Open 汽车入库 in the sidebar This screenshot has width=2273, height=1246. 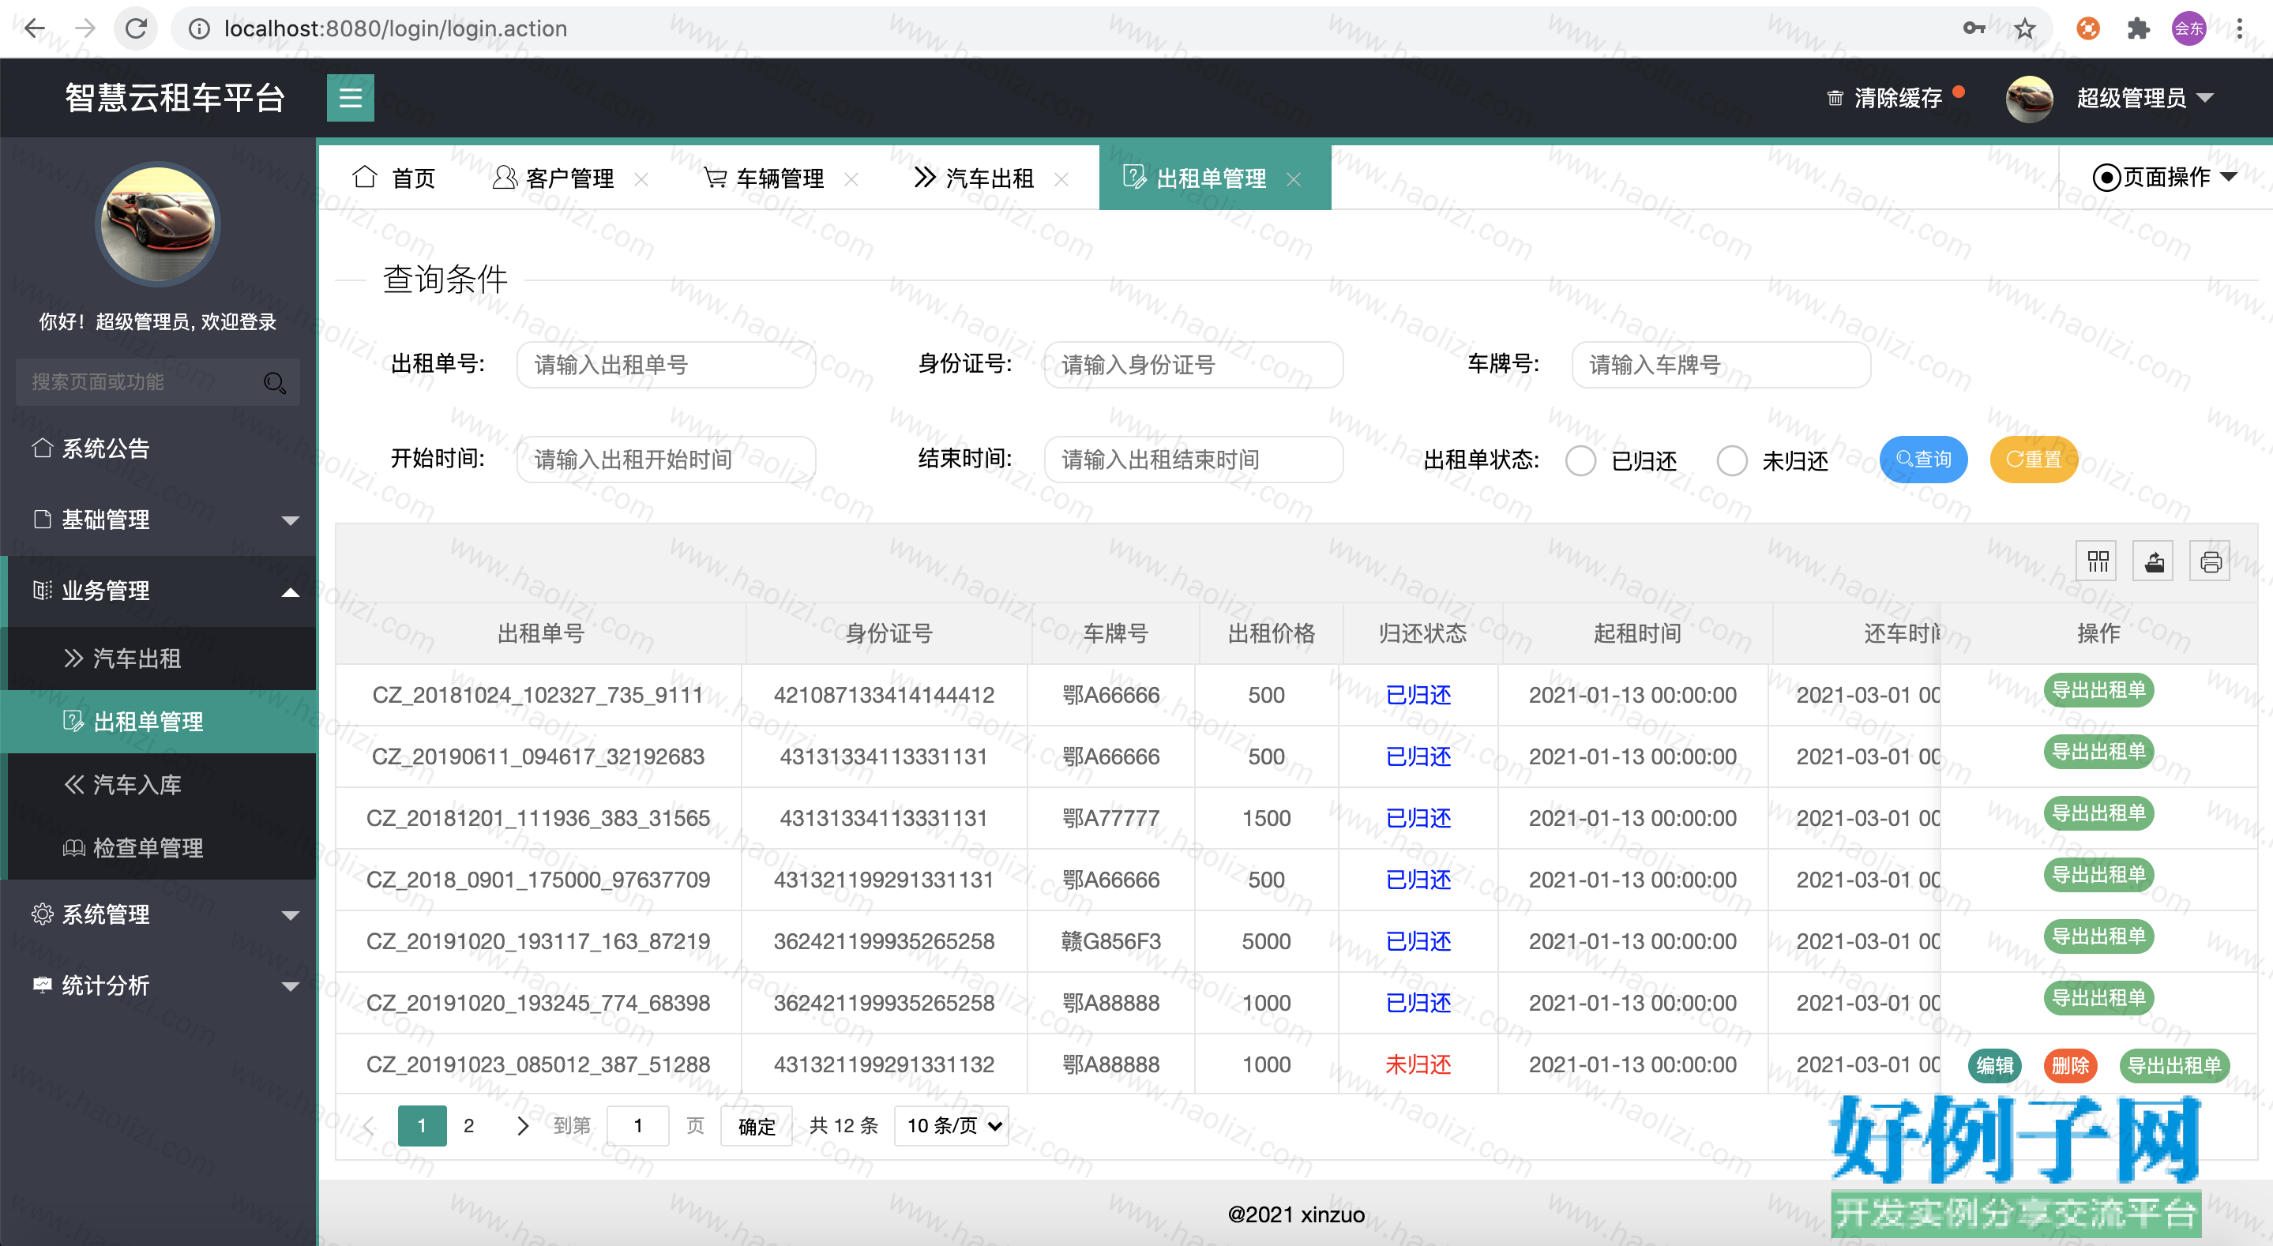[x=159, y=785]
